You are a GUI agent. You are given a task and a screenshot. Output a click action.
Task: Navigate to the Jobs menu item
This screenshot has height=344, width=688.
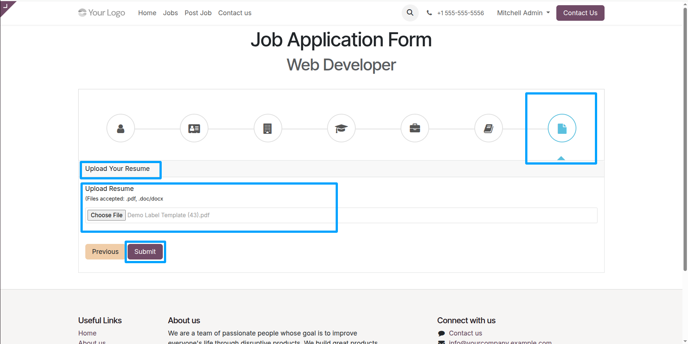coord(170,13)
